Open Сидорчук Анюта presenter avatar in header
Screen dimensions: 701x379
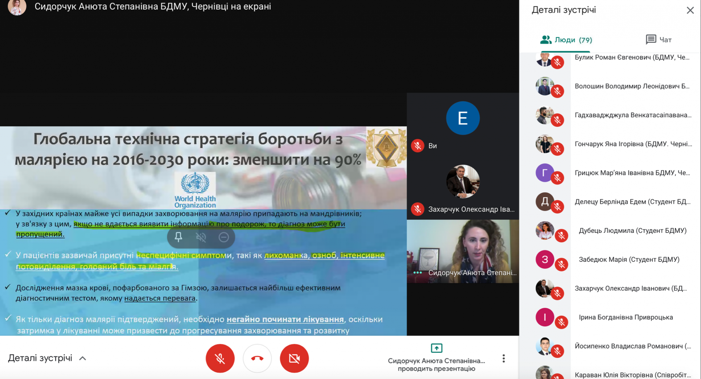17,7
